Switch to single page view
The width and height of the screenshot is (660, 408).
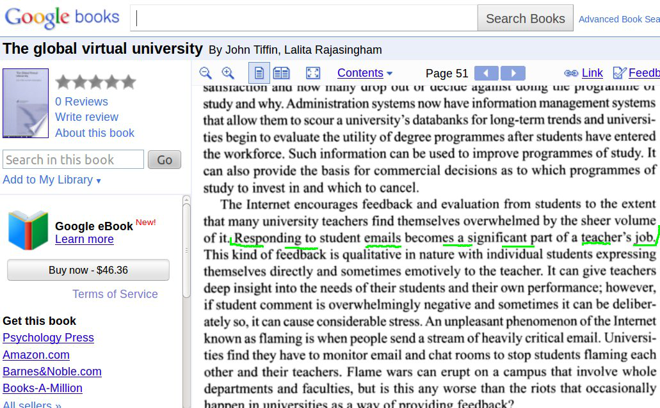(x=259, y=74)
